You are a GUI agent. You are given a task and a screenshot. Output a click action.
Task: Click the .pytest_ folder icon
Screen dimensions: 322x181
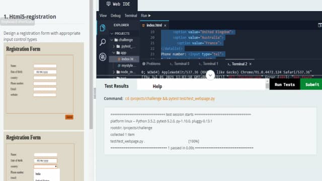coord(118,46)
